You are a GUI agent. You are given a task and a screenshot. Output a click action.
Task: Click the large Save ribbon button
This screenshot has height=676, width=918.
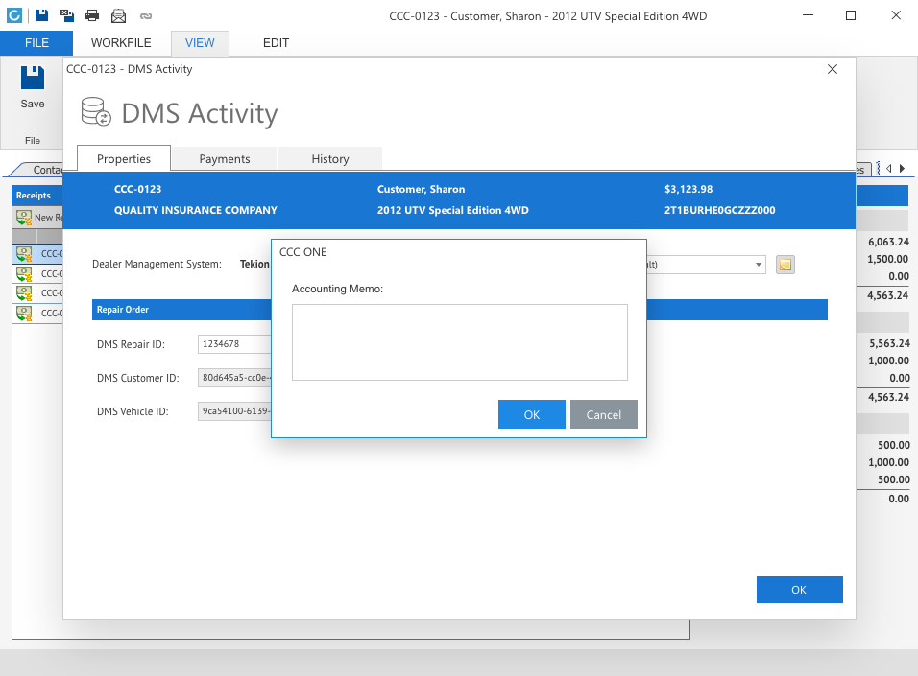[x=33, y=87]
